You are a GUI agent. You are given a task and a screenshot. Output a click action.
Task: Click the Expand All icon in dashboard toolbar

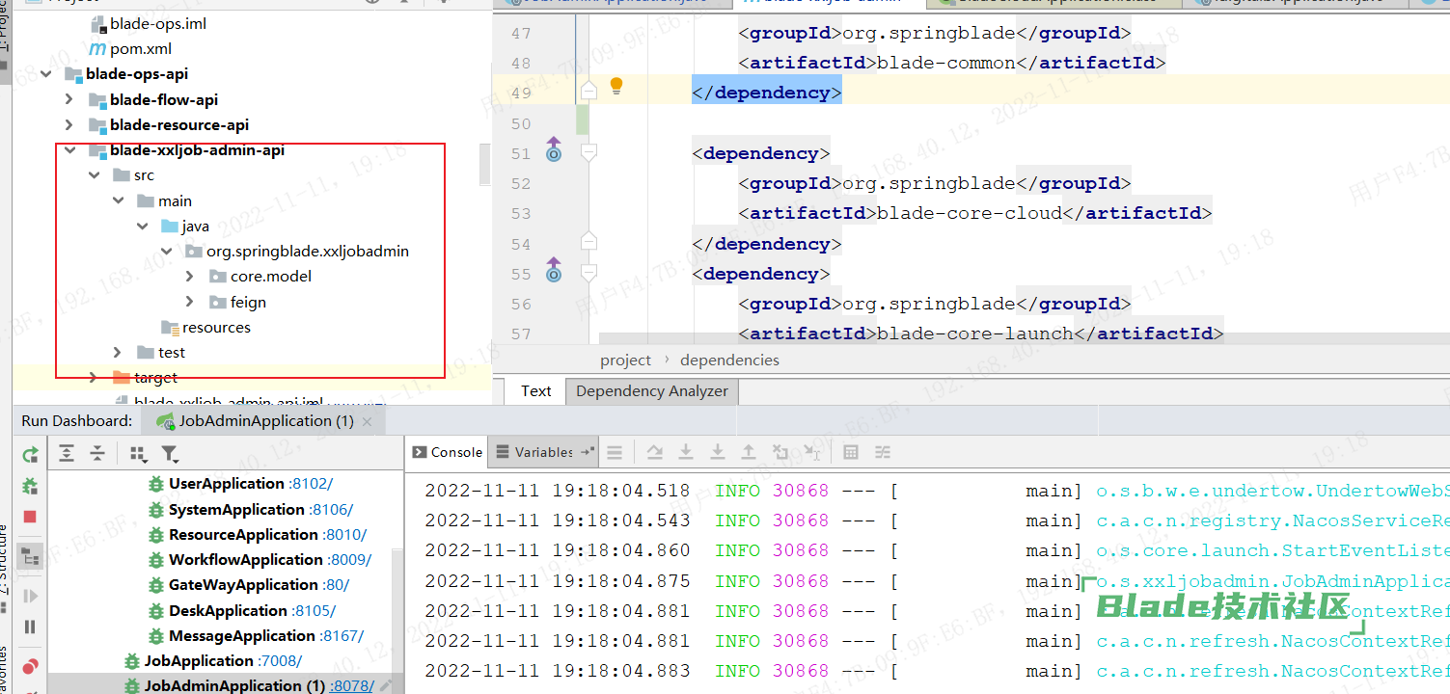[67, 453]
